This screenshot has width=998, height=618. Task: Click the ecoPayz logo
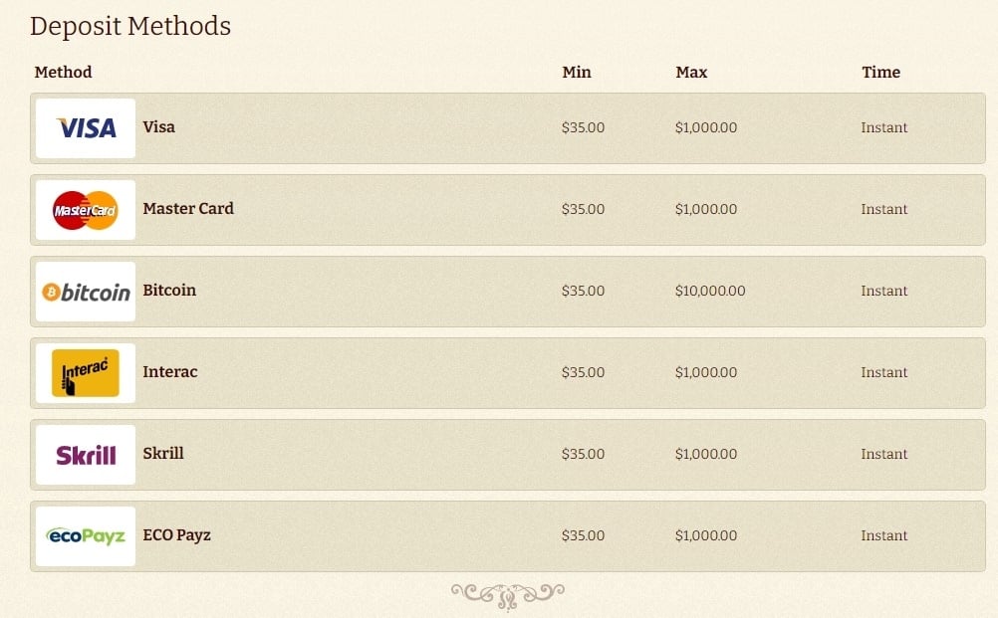coord(85,535)
